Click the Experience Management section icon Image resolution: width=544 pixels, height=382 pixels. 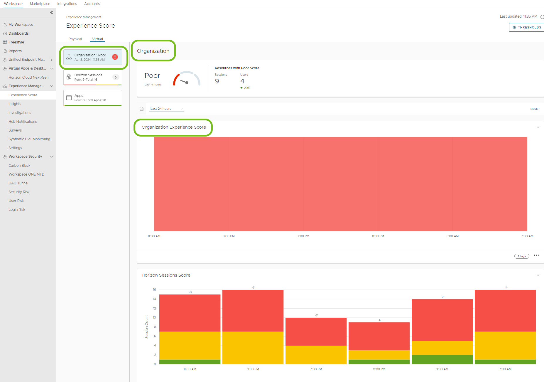(5, 86)
